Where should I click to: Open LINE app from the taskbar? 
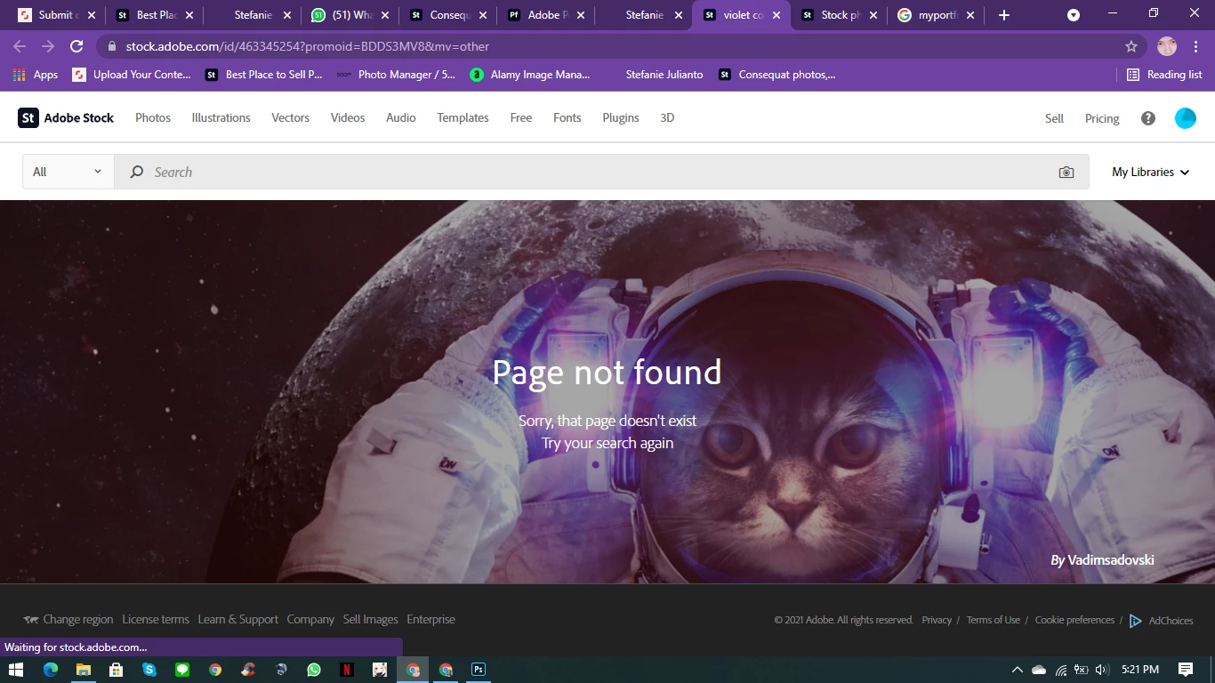pos(182,670)
